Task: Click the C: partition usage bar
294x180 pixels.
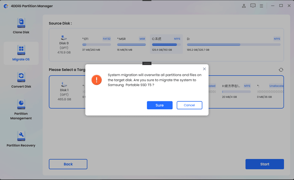Action: 166,45
